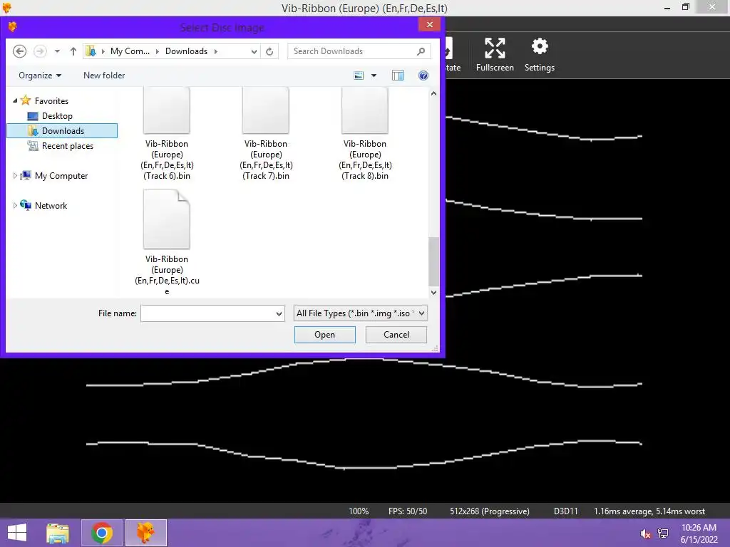Go up one folder level
Image resolution: width=730 pixels, height=547 pixels.
(x=73, y=51)
